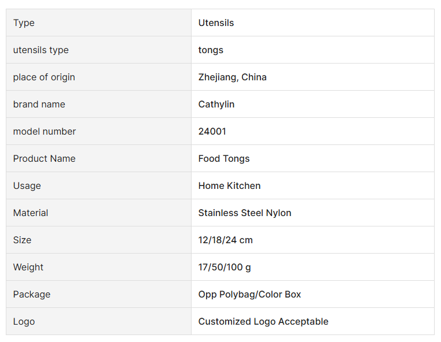Click 'Zhejiang, China' origin text
This screenshot has height=342, width=441.
coord(232,77)
